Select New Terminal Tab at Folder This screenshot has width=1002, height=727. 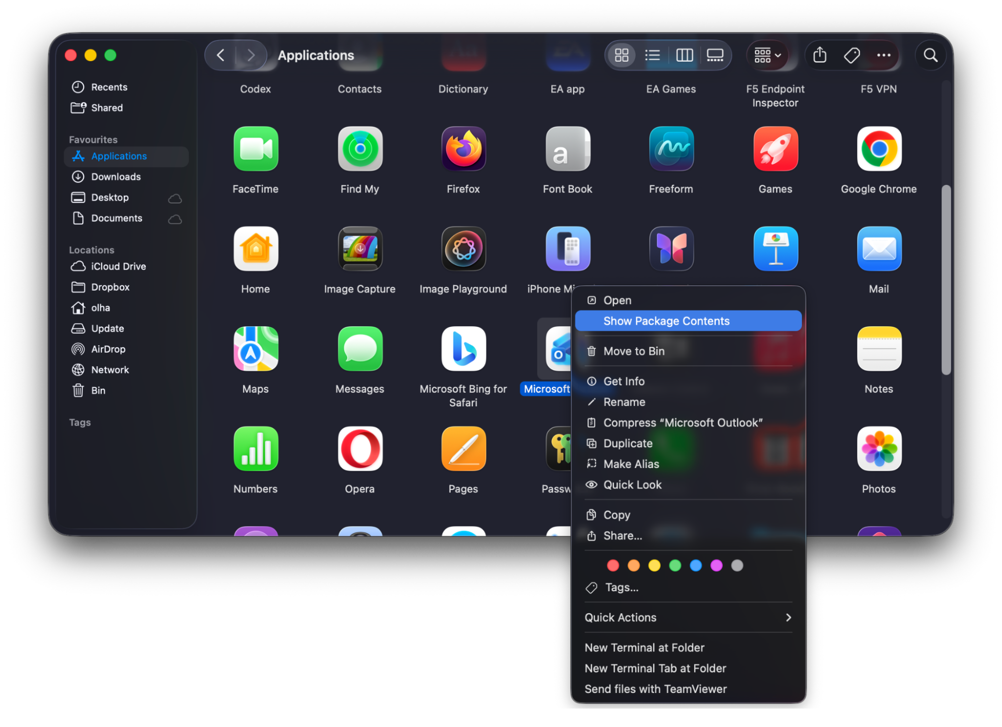pyautogui.click(x=688, y=668)
